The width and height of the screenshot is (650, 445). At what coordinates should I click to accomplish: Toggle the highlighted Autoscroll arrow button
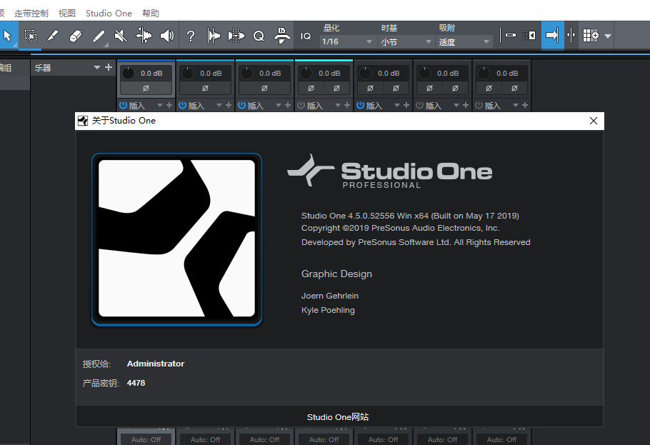click(552, 36)
